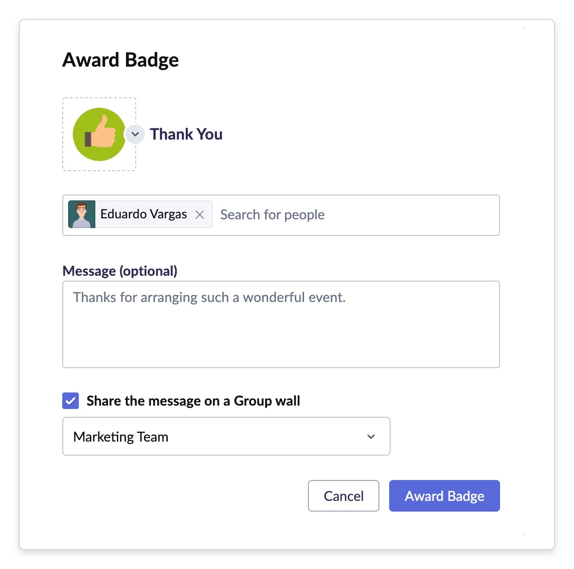This screenshot has width=574, height=569.
Task: Select the Eduardo Vargas recipient chip name
Action: [x=143, y=214]
